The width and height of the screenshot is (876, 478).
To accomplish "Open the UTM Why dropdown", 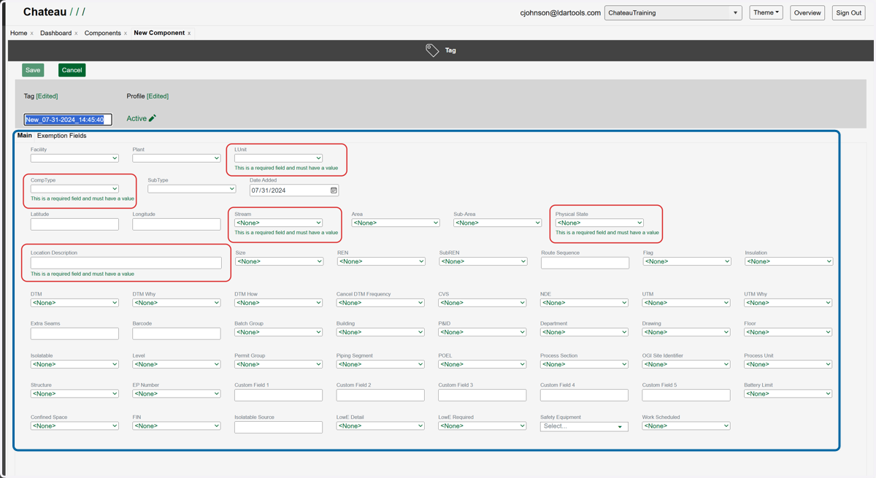I will 788,302.
